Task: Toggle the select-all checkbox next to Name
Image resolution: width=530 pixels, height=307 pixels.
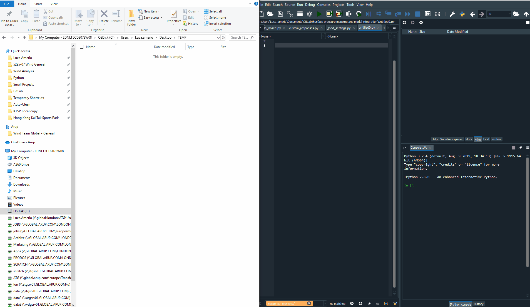Action: (82, 47)
